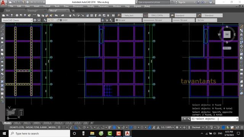Viewport: 244px width, 137px height.
Task: Toggle drawing grid display in status bar
Action: (x=59, y=127)
